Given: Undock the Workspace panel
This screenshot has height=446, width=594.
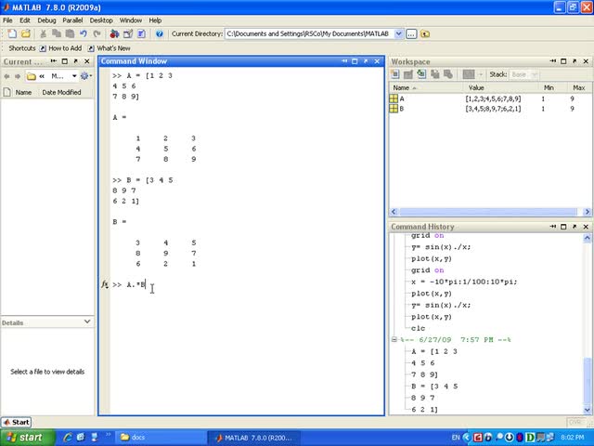Looking at the screenshot, I should coord(575,61).
